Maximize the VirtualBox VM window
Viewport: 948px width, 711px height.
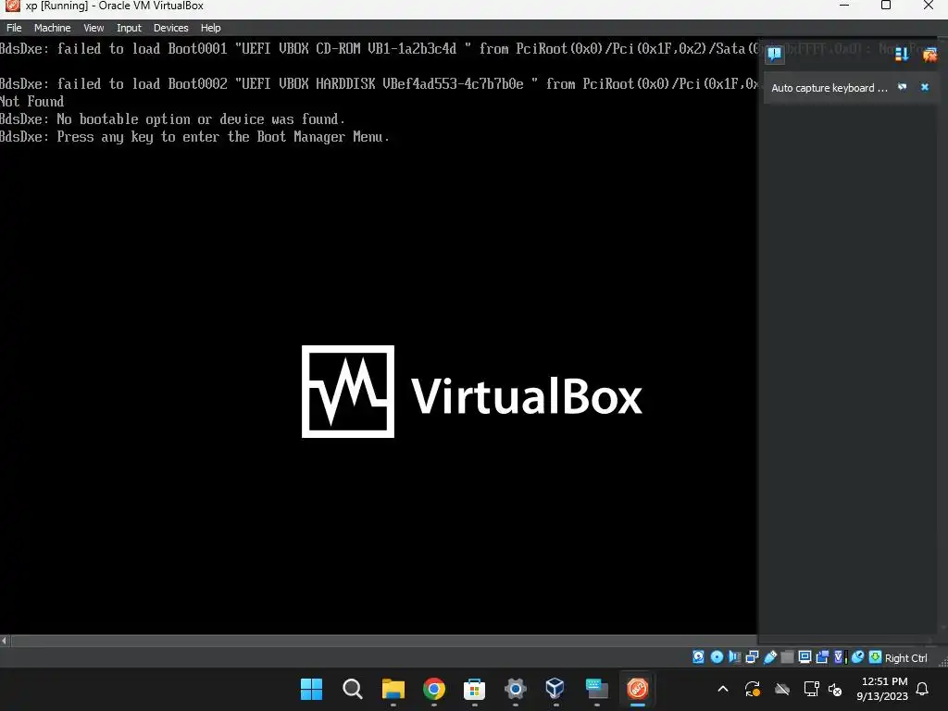[886, 6]
